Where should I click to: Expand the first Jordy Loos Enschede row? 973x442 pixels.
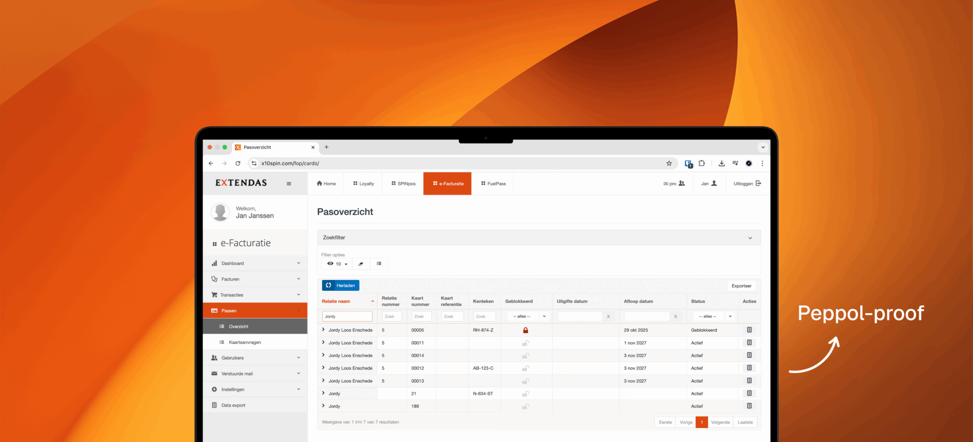click(x=324, y=330)
